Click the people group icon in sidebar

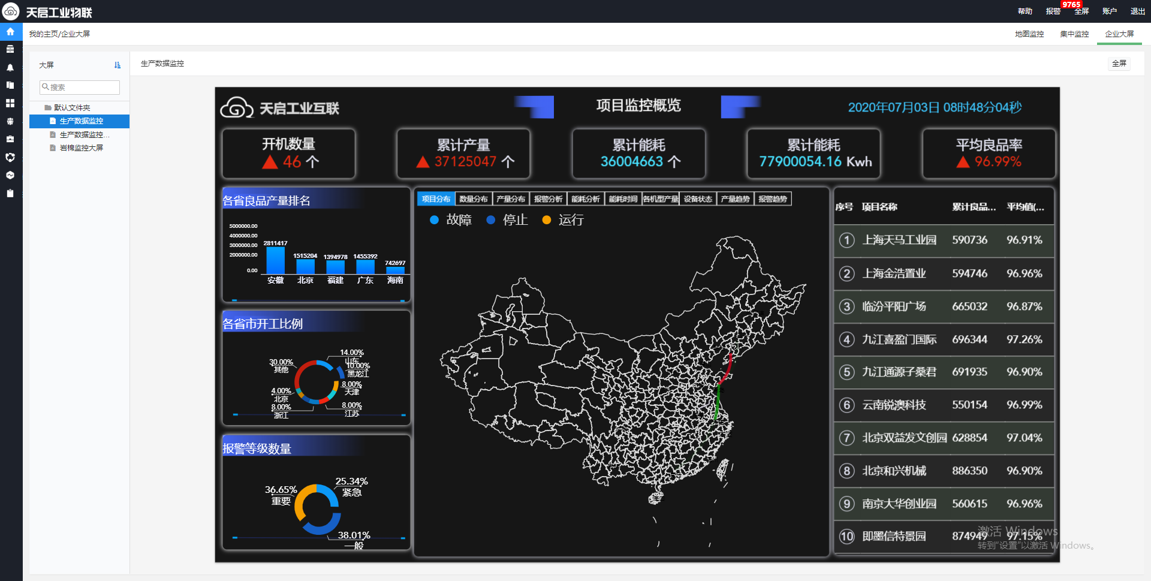tap(10, 121)
